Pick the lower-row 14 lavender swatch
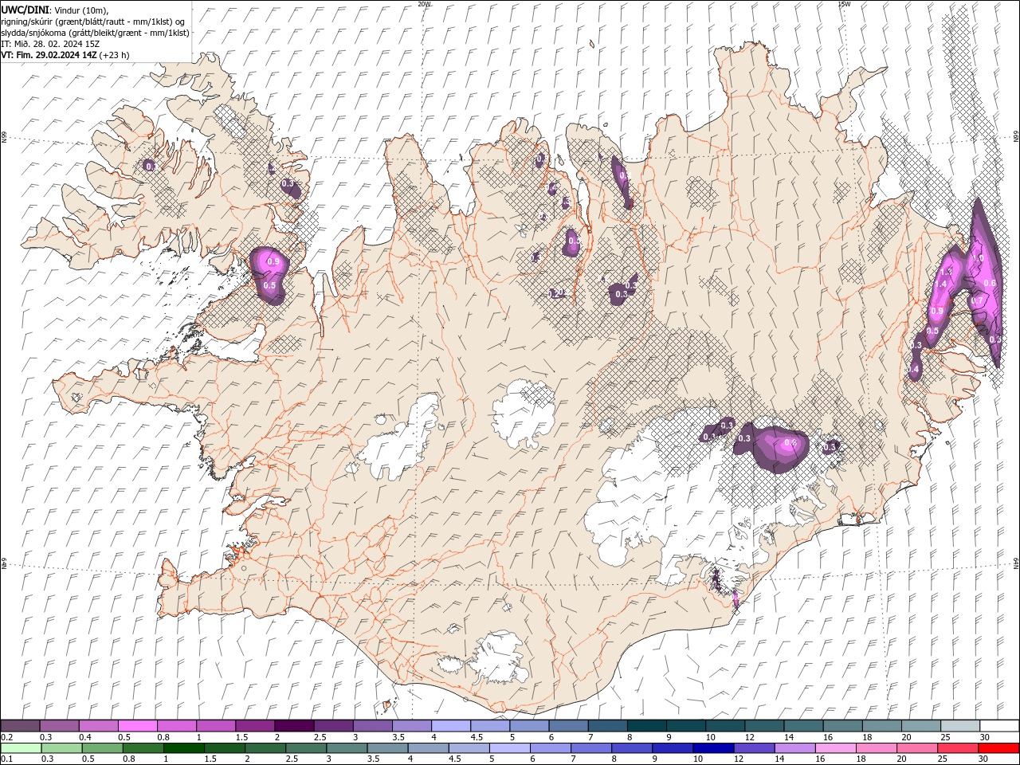Image resolution: width=1020 pixels, height=765 pixels. 794,748
